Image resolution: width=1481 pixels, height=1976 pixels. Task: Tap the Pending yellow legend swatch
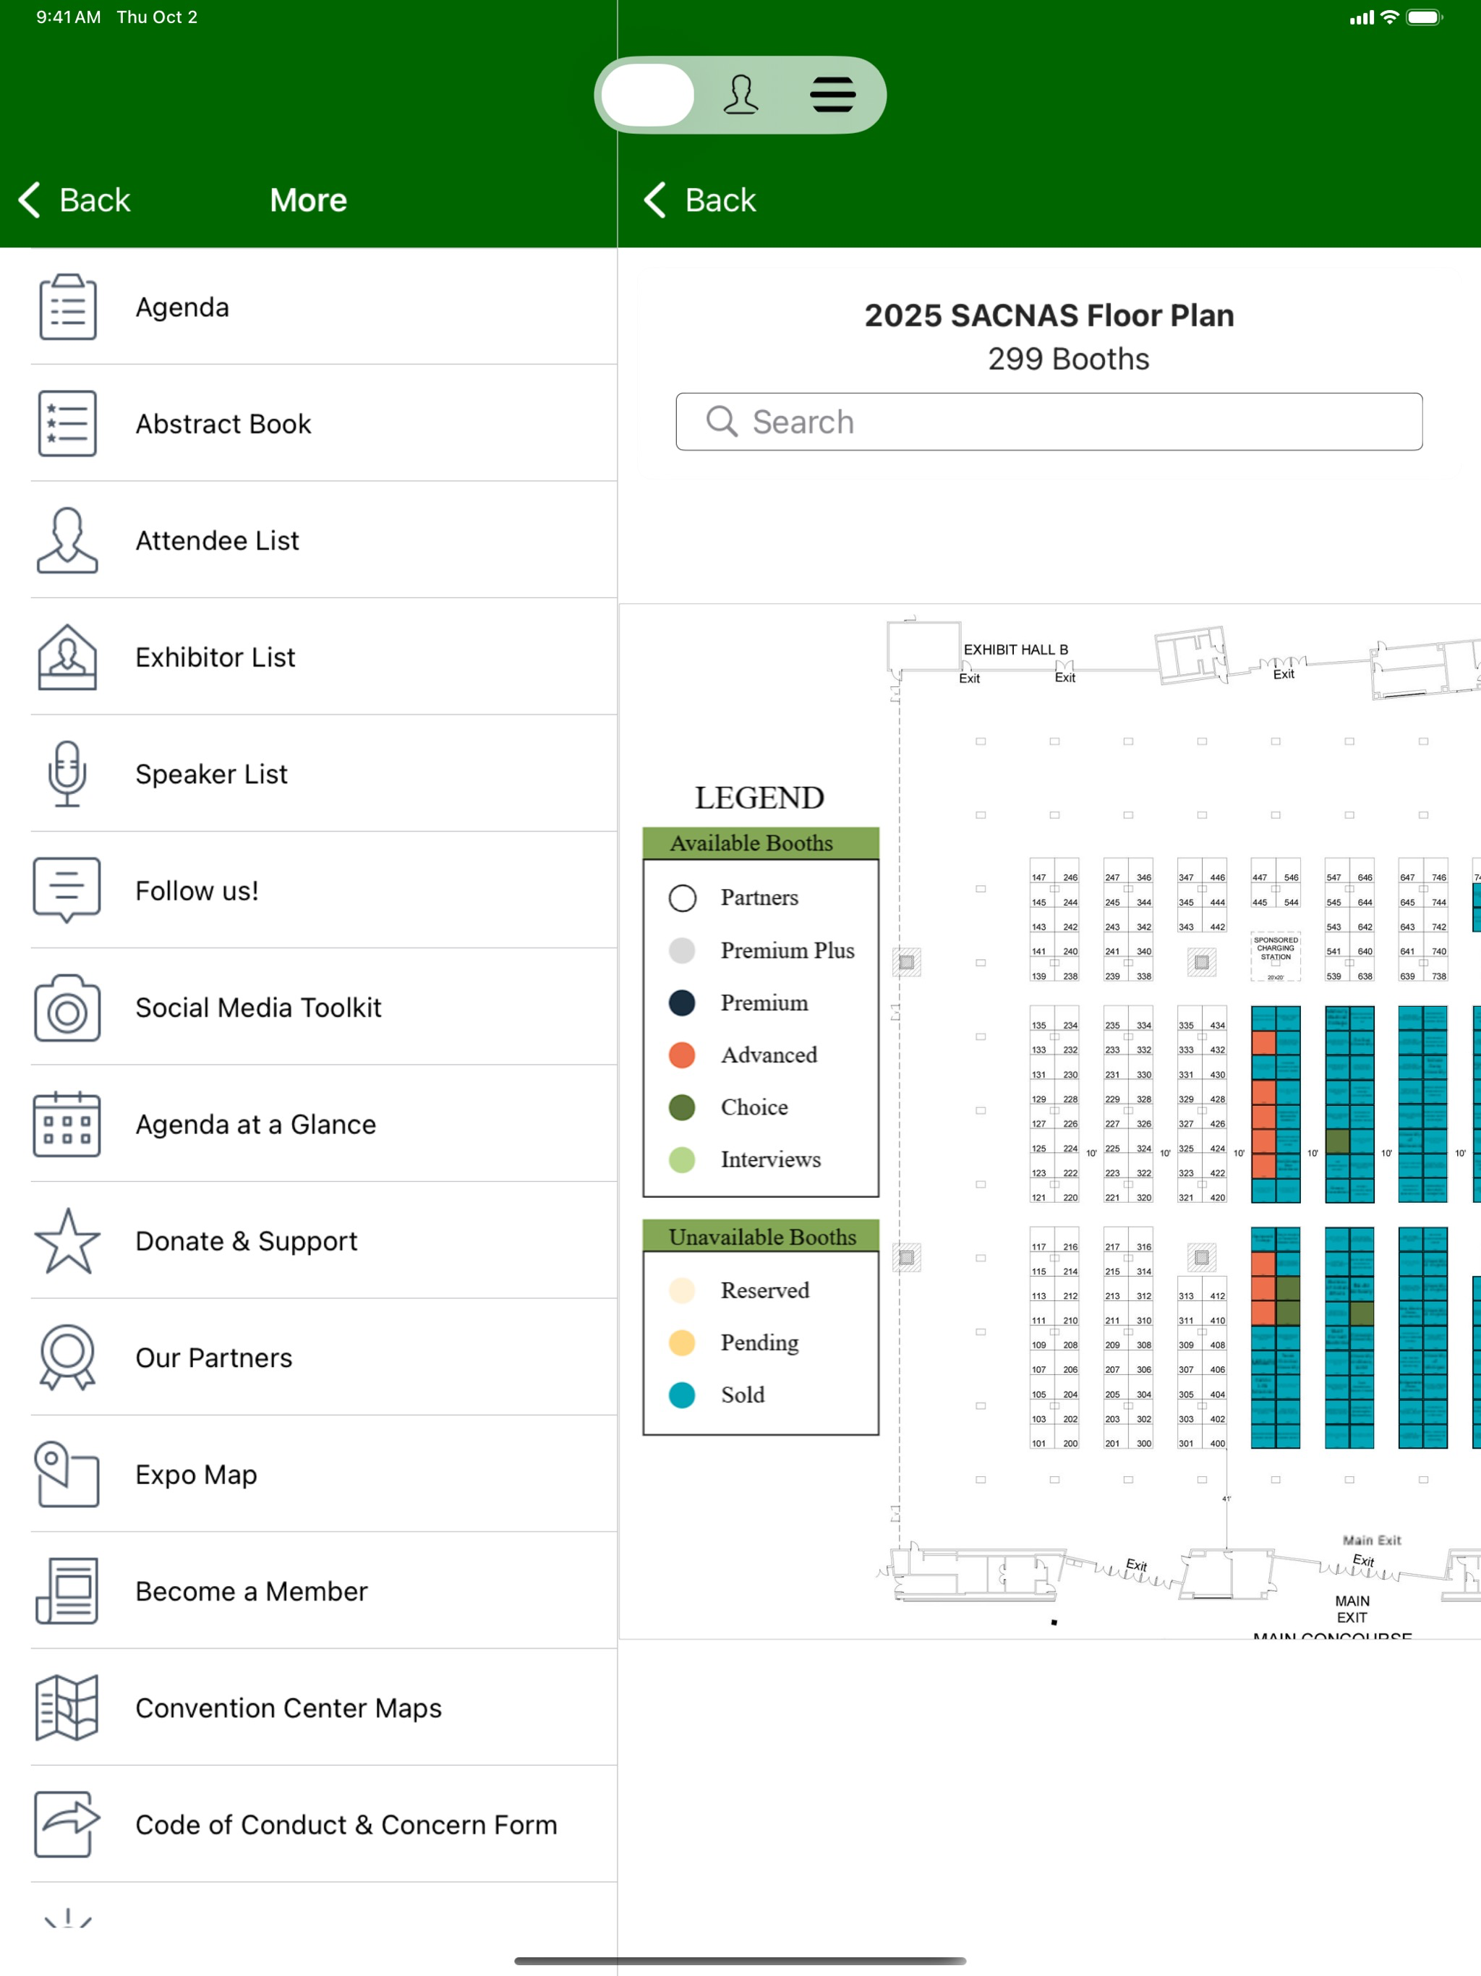tap(683, 1342)
